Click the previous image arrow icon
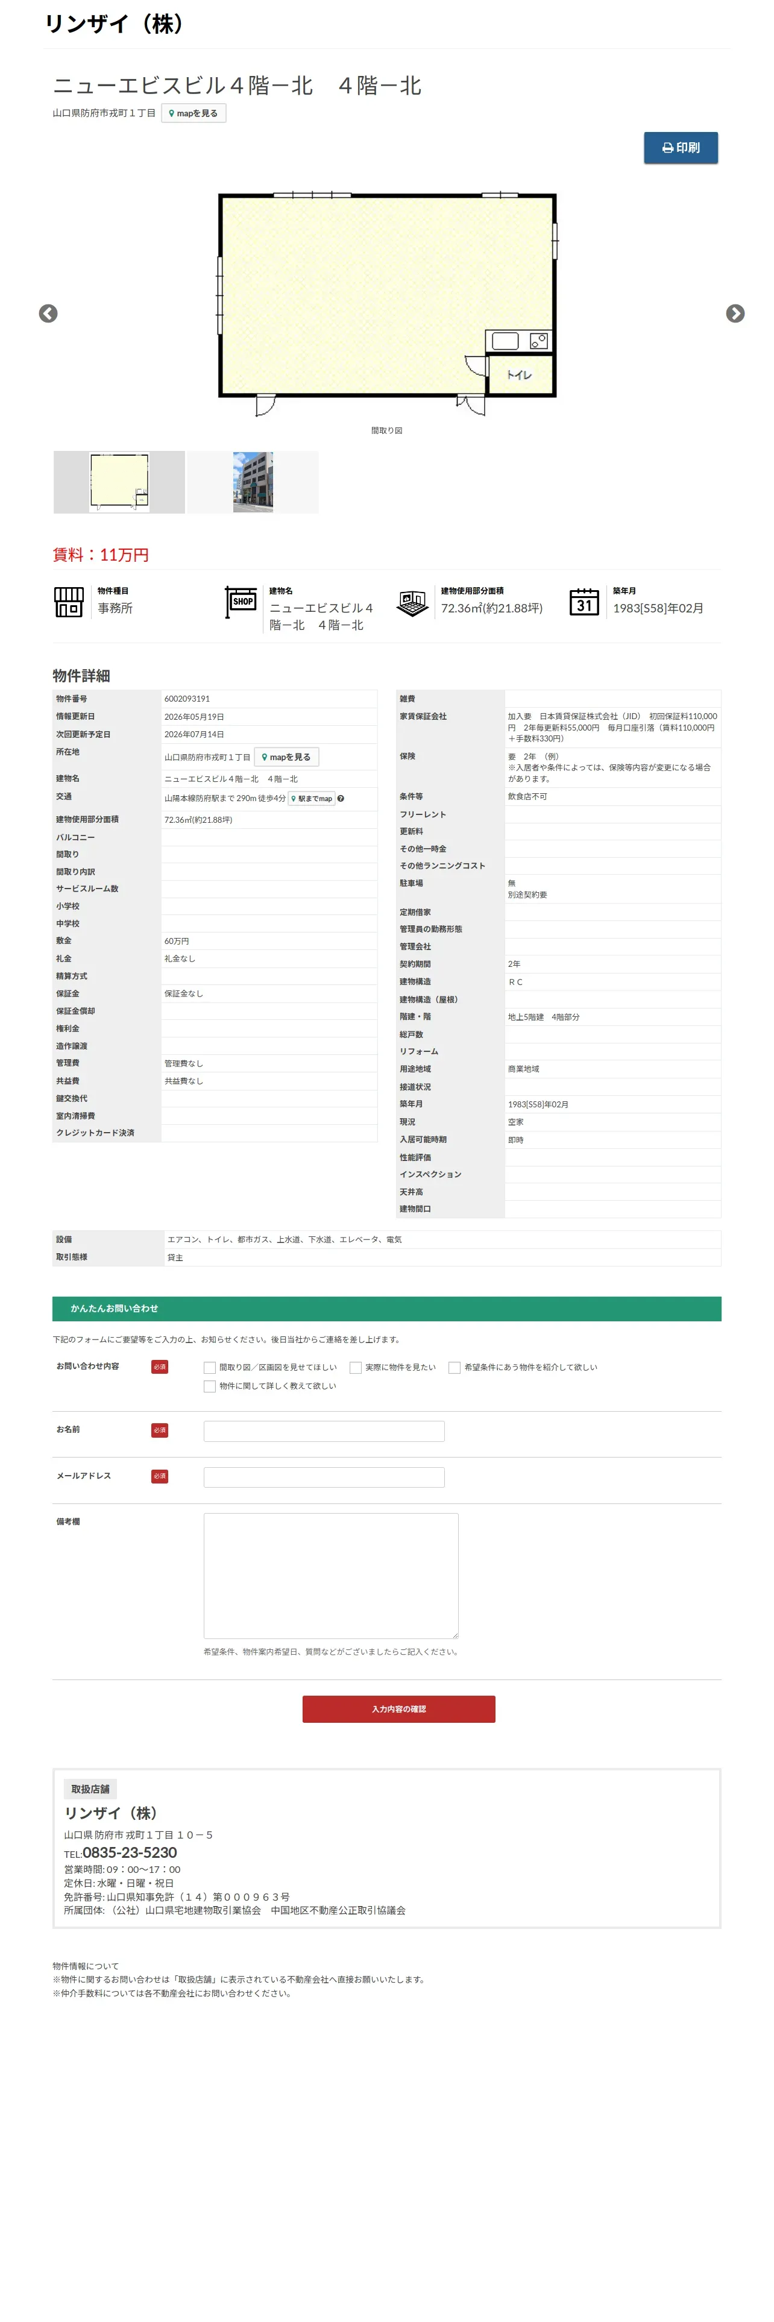The width and height of the screenshot is (774, 2322). pos(49,313)
